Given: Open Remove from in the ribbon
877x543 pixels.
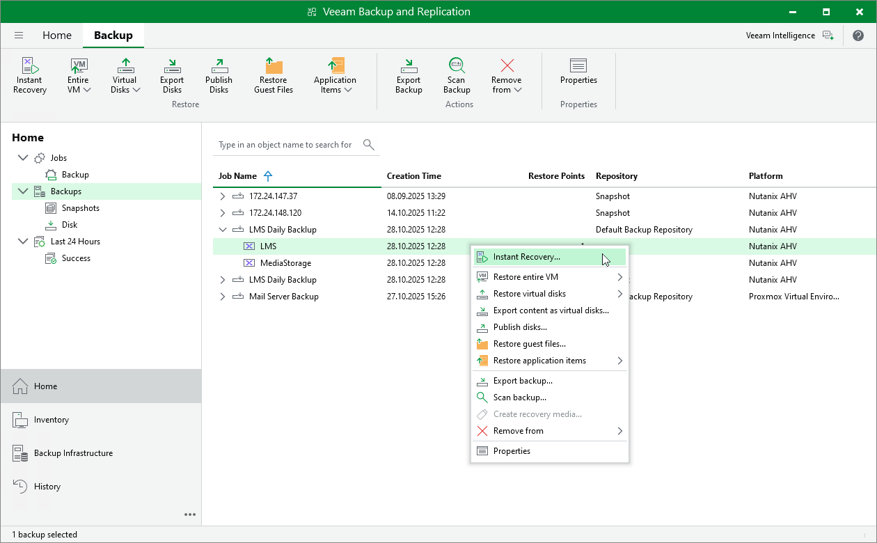Looking at the screenshot, I should point(506,75).
